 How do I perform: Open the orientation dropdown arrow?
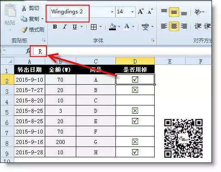pos(203,12)
